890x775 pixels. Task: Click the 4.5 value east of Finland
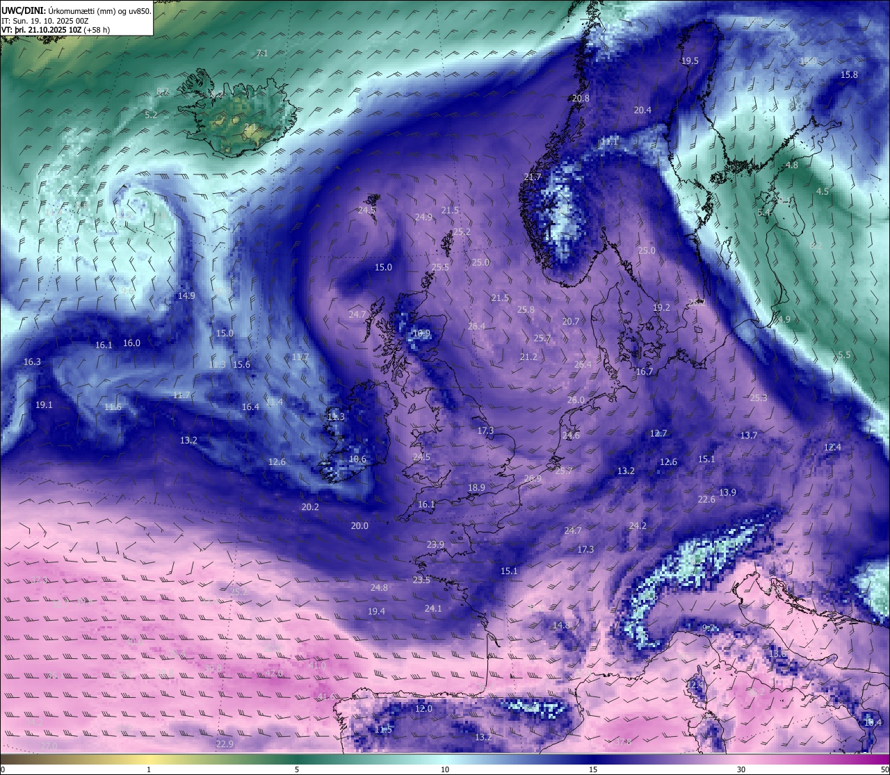(x=823, y=191)
